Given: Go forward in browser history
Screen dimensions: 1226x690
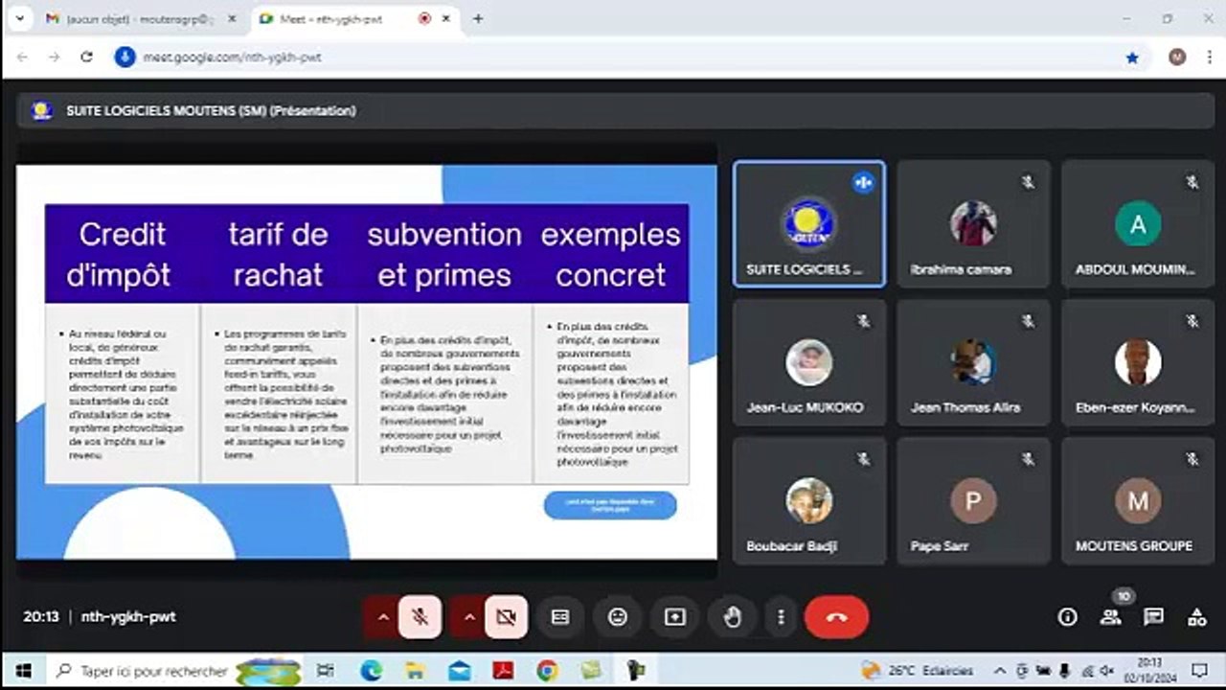Looking at the screenshot, I should coord(54,57).
